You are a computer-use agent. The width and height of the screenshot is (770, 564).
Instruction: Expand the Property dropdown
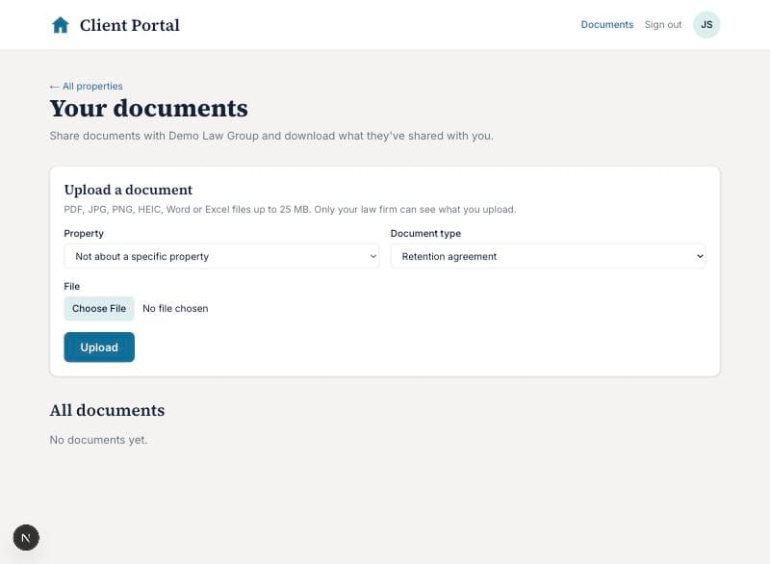[221, 256]
